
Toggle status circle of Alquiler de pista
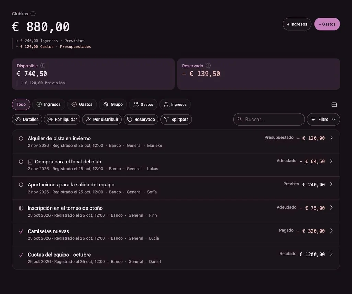click(21, 139)
